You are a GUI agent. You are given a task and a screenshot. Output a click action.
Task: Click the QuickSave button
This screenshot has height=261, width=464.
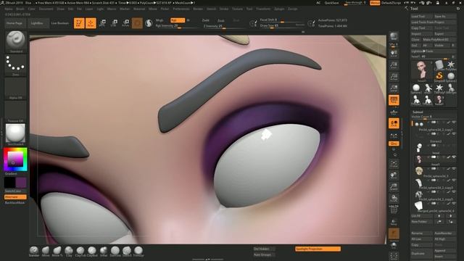coord(332,3)
